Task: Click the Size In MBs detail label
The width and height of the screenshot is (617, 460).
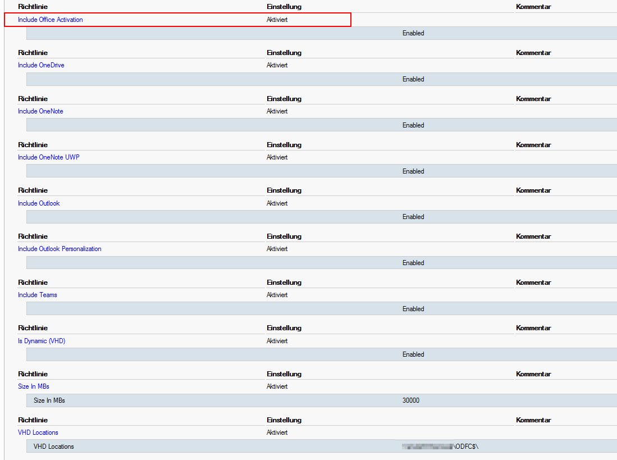Action: (x=49, y=400)
